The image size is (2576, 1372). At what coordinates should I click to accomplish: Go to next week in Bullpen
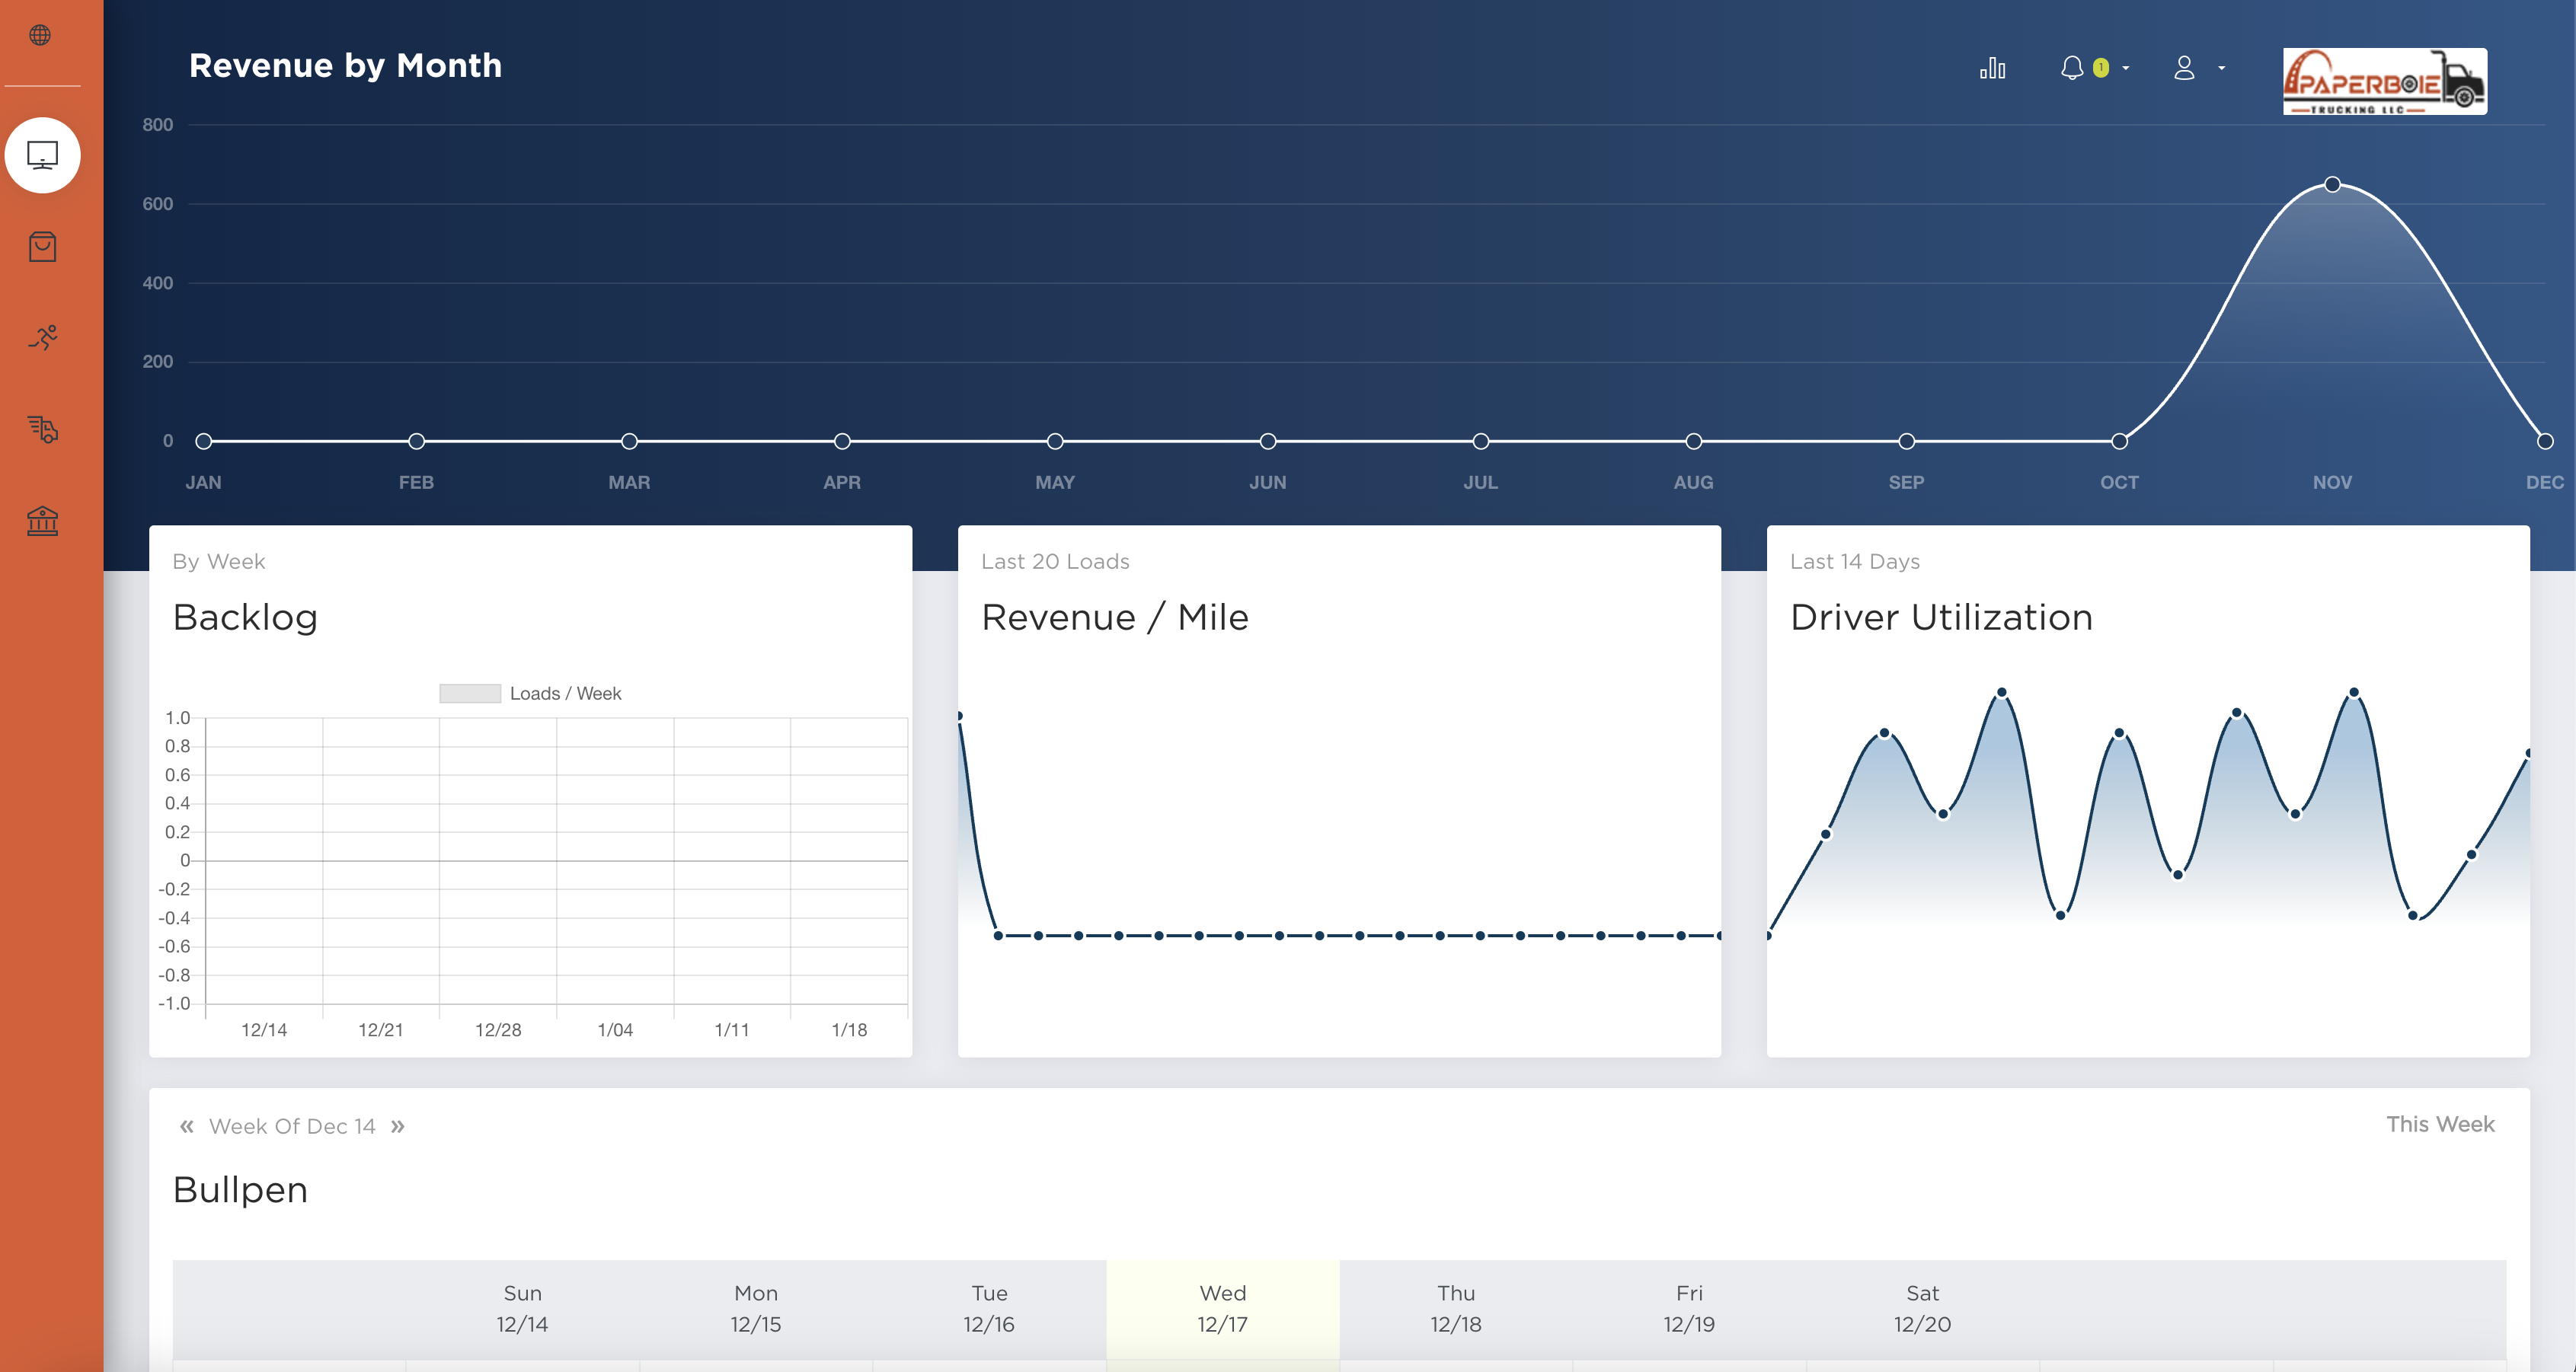coord(398,1126)
